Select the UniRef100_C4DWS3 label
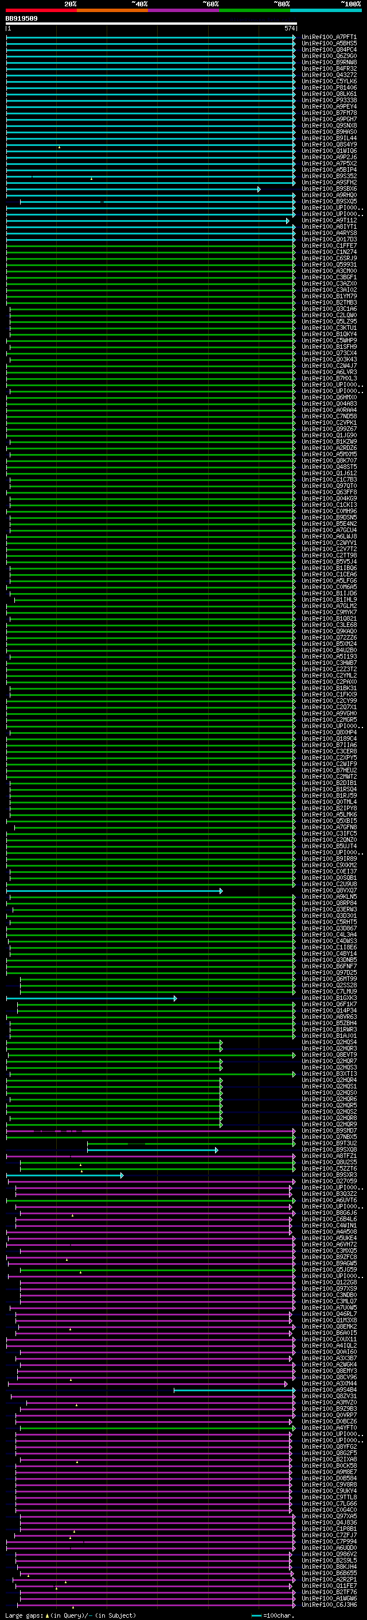This screenshot has height=1620, width=367. click(329, 941)
